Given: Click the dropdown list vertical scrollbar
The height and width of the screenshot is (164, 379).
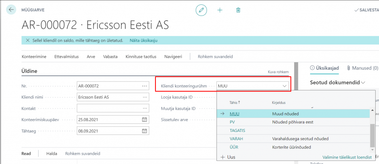Looking at the screenshot, I should [x=372, y=135].
